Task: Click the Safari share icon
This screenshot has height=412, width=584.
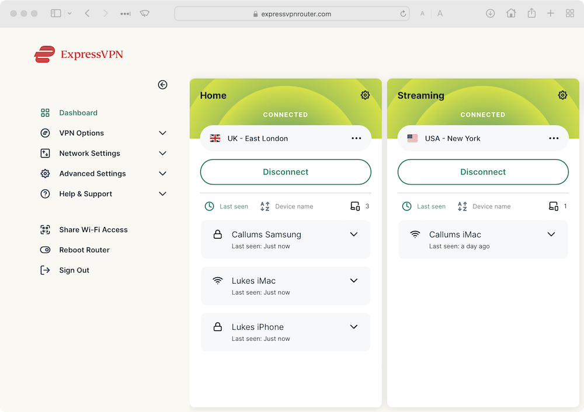Action: tap(531, 13)
